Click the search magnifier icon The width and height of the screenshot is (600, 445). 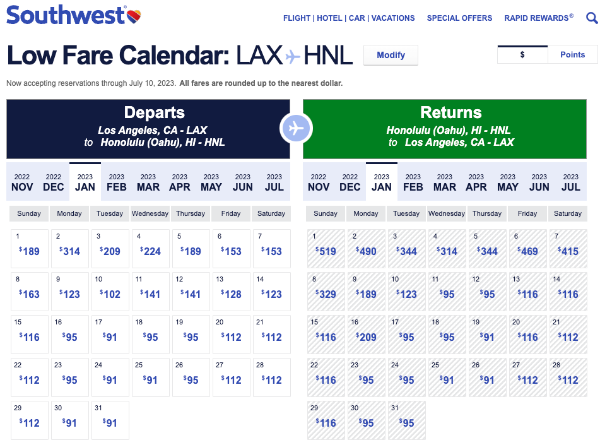coord(592,18)
